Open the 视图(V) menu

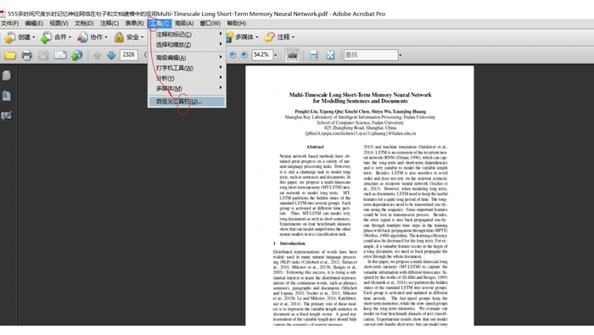click(59, 24)
